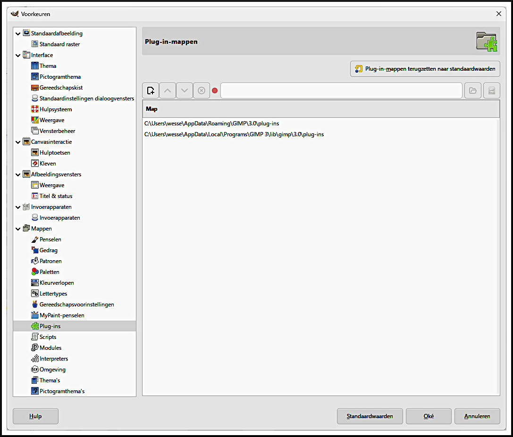The width and height of the screenshot is (513, 437).
Task: Go to Gereedschapskist settings
Action: coord(61,88)
